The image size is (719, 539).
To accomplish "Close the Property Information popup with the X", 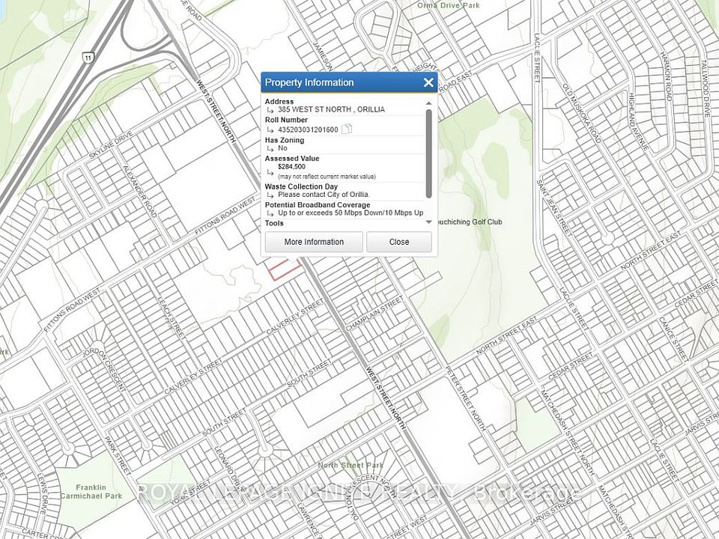I will point(428,82).
